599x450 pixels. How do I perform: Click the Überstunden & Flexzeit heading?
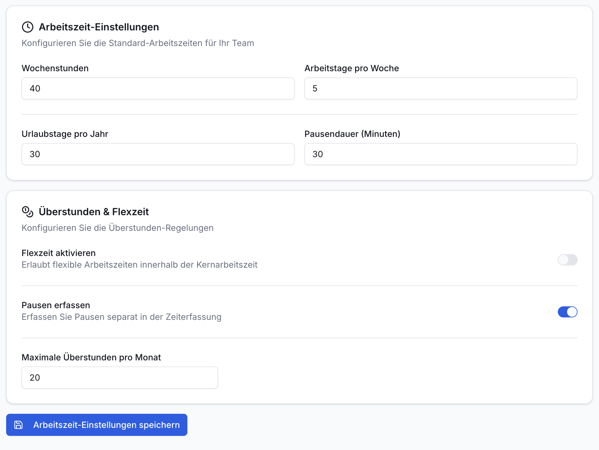click(94, 212)
